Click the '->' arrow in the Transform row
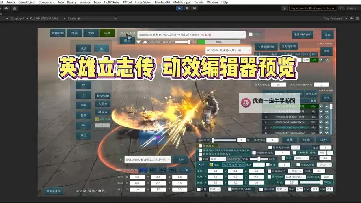This screenshot has height=203, width=361. coord(185,170)
